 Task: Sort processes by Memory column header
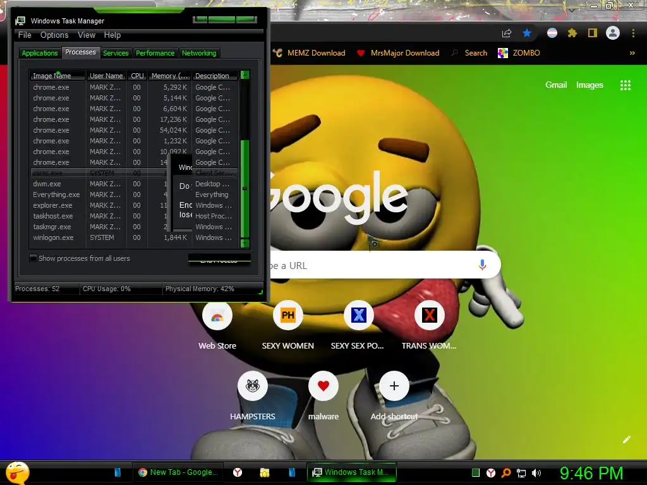pyautogui.click(x=169, y=76)
